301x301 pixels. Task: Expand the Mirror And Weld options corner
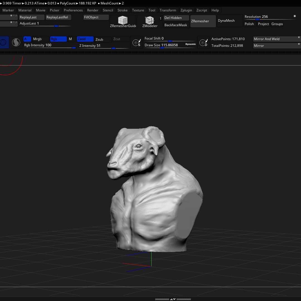[x=299, y=37]
